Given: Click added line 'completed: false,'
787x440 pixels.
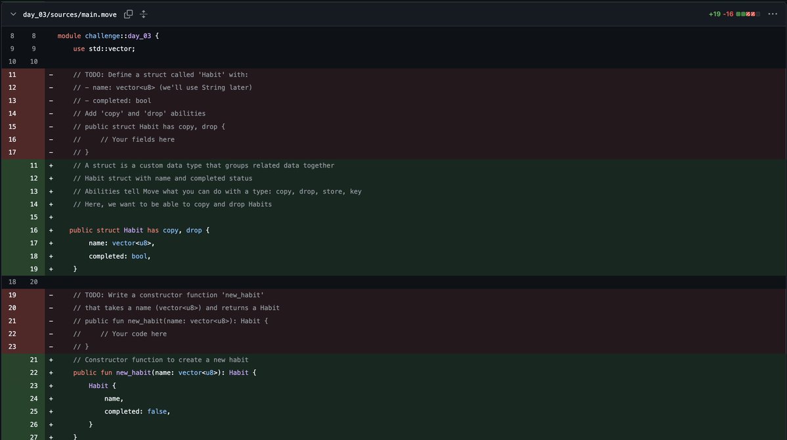Looking at the screenshot, I should point(137,411).
